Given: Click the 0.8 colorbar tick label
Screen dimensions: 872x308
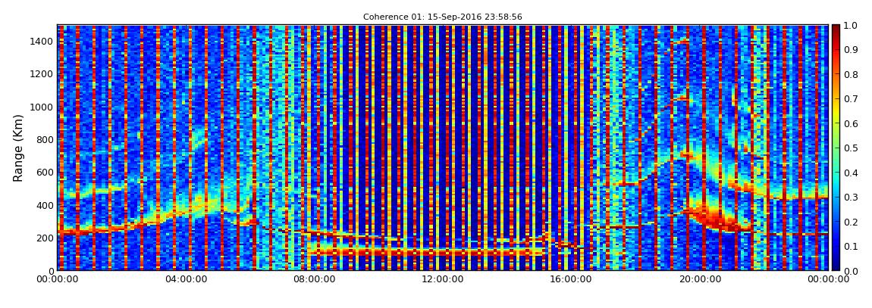Looking at the screenshot, I should [852, 74].
